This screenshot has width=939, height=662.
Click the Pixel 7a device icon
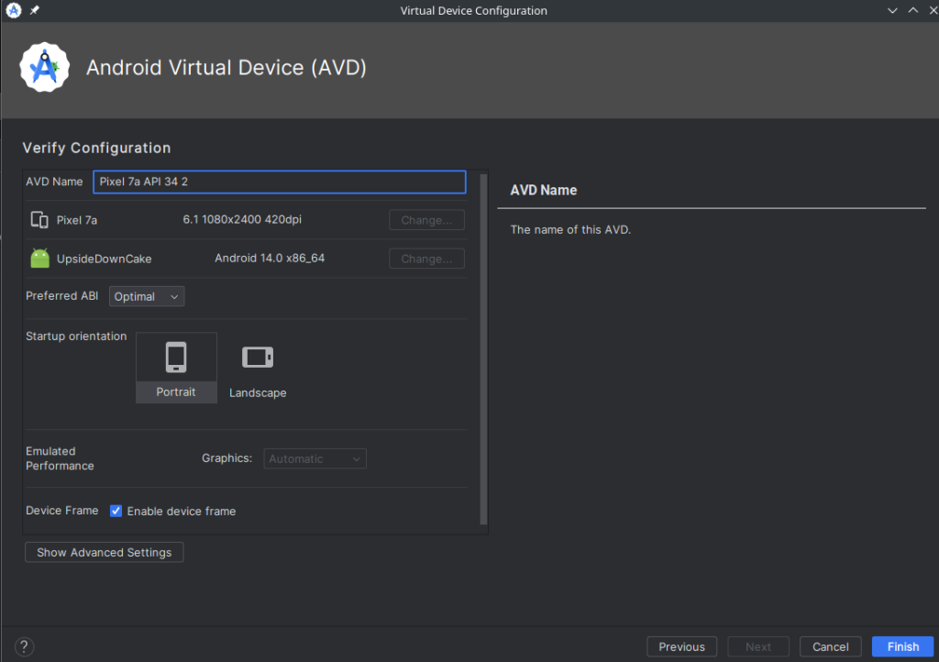[39, 220]
